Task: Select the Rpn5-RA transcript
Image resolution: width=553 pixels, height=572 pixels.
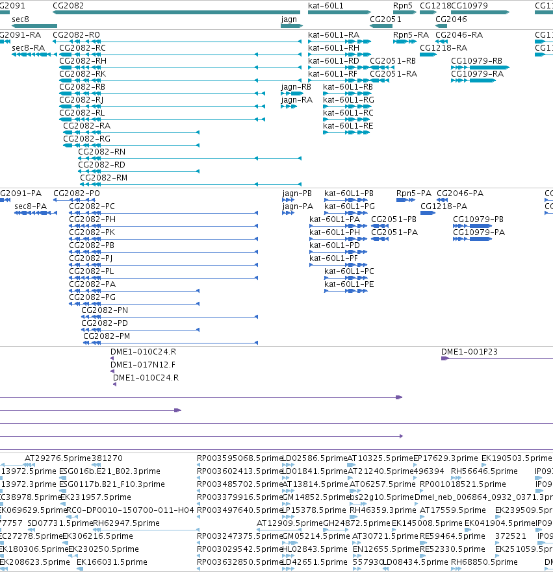Action: (405, 42)
